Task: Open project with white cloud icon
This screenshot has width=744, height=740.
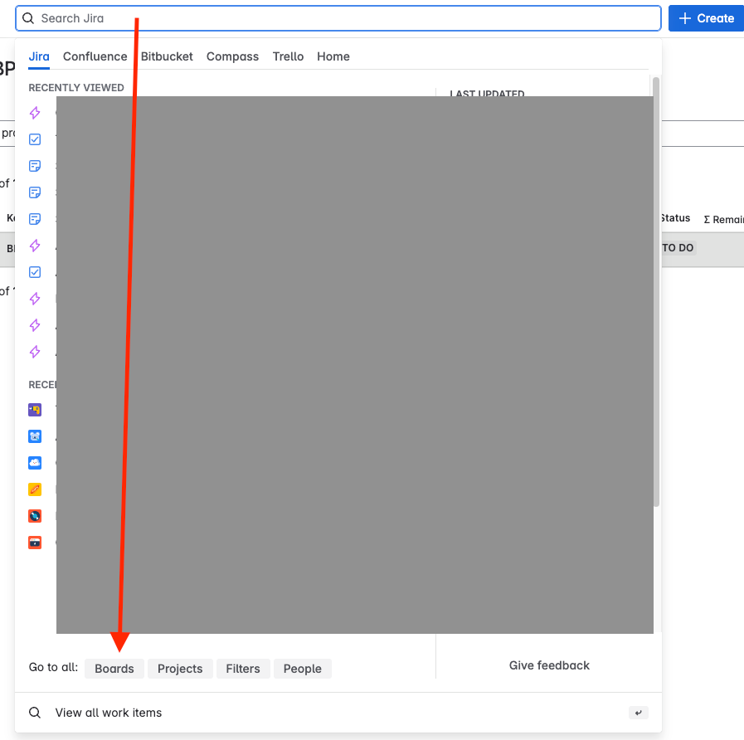Action: tap(35, 463)
